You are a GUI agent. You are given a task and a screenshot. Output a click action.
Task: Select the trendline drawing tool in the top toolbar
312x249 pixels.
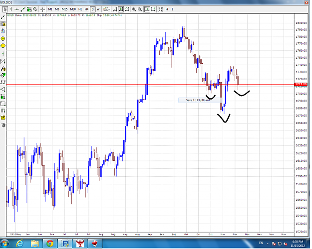click(x=23, y=9)
